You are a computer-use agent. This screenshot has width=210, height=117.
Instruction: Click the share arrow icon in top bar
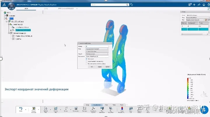pos(199,5)
